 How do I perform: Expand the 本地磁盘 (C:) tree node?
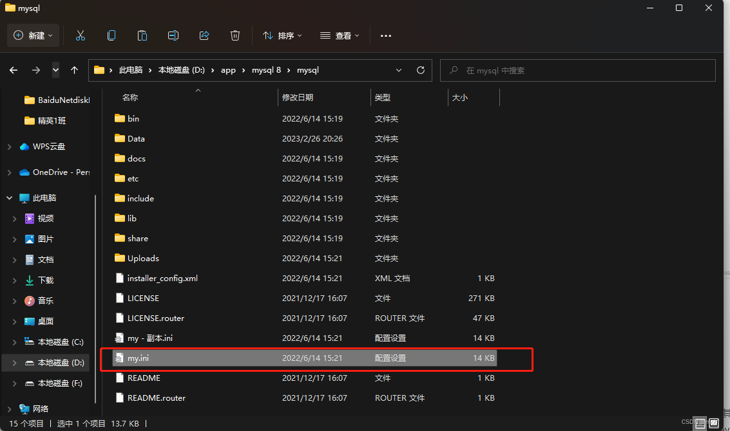tap(14, 342)
